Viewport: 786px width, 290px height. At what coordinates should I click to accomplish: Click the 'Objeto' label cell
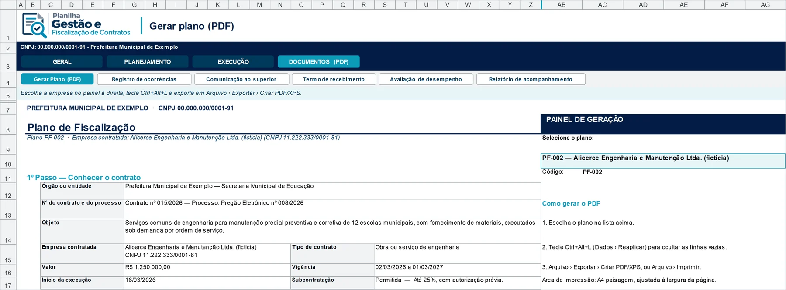tap(82, 231)
